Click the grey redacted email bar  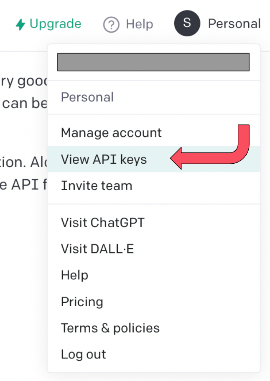point(153,62)
